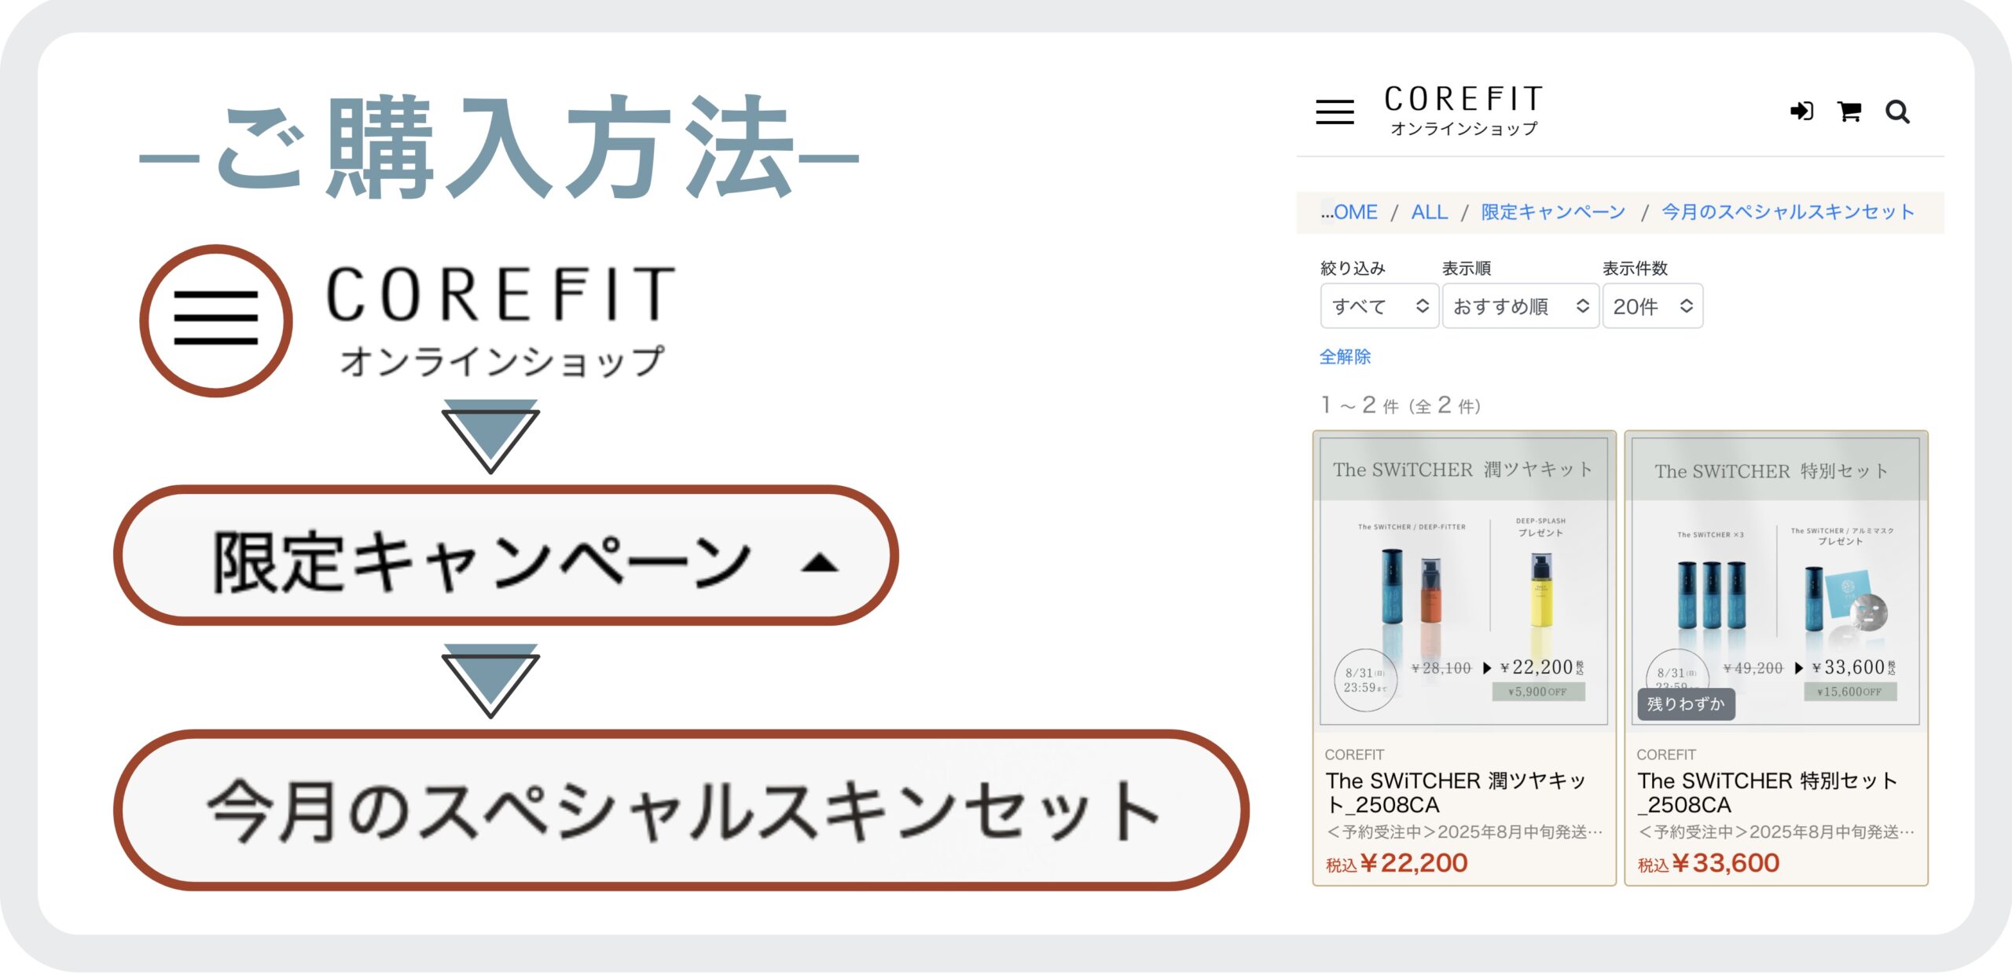
Task: Open the 特別セット product image
Action: point(1775,581)
